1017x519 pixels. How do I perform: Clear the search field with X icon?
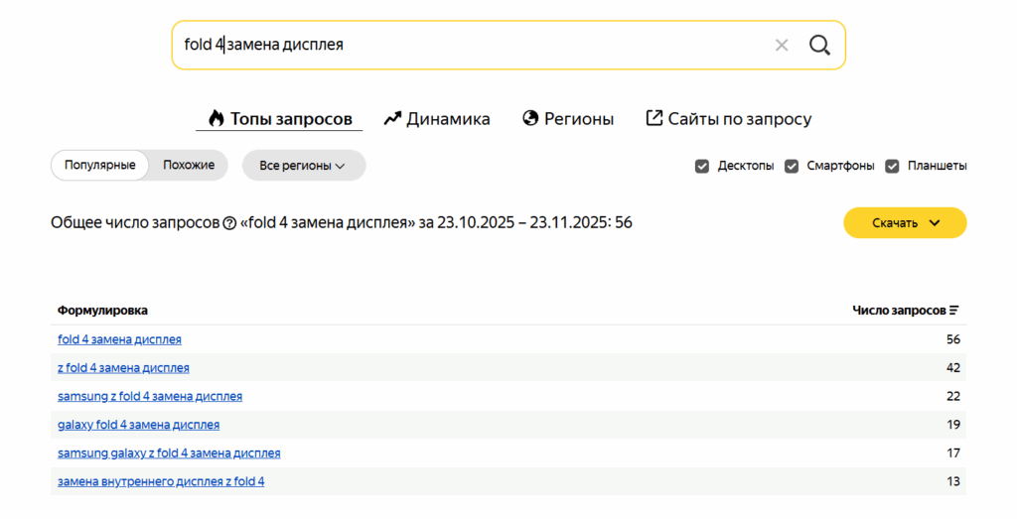[782, 45]
